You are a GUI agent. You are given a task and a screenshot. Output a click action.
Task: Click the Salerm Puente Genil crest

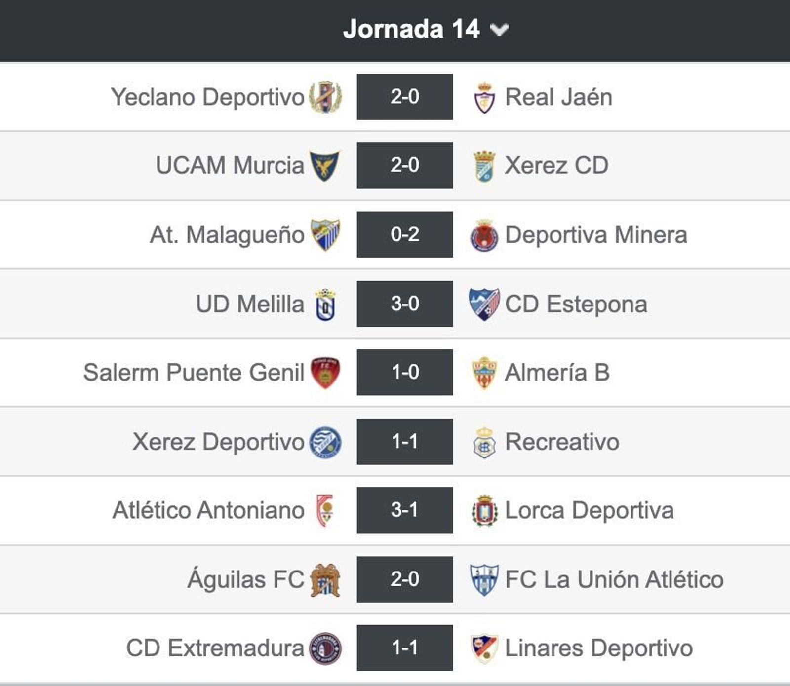(326, 372)
